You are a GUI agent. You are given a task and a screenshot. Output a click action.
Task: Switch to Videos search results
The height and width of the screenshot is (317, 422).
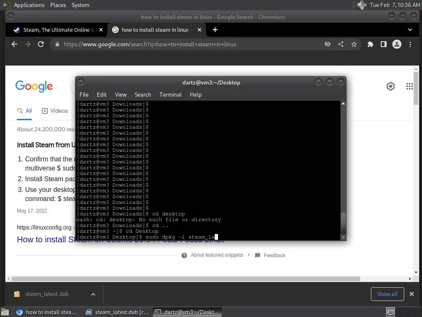coord(55,111)
